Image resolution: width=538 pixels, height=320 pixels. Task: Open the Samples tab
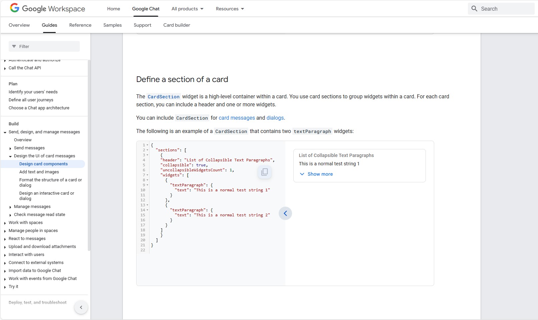[x=112, y=25]
